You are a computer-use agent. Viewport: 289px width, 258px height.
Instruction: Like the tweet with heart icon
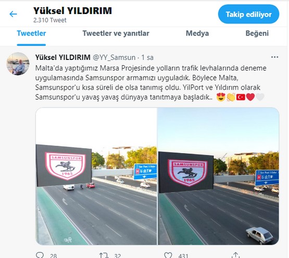[168, 255]
